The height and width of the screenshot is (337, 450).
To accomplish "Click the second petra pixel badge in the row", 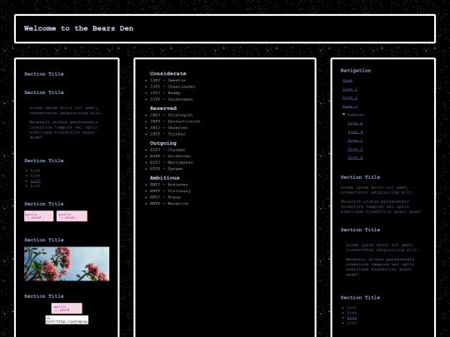I will click(x=72, y=216).
